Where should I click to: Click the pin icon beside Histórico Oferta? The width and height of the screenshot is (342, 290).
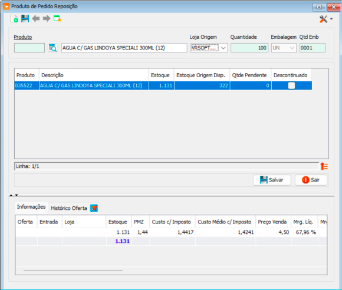pyautogui.click(x=94, y=208)
